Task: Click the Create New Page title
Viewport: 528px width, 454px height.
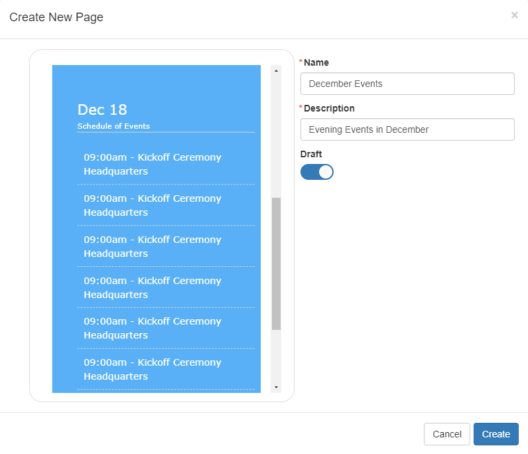Action: 56,17
